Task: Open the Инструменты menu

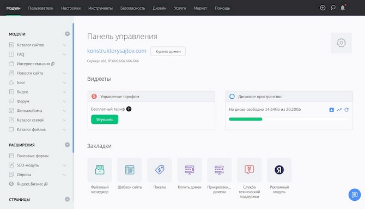Action: [100, 8]
